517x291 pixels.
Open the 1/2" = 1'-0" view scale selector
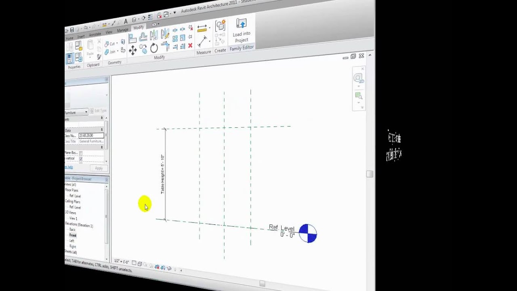coord(122,261)
